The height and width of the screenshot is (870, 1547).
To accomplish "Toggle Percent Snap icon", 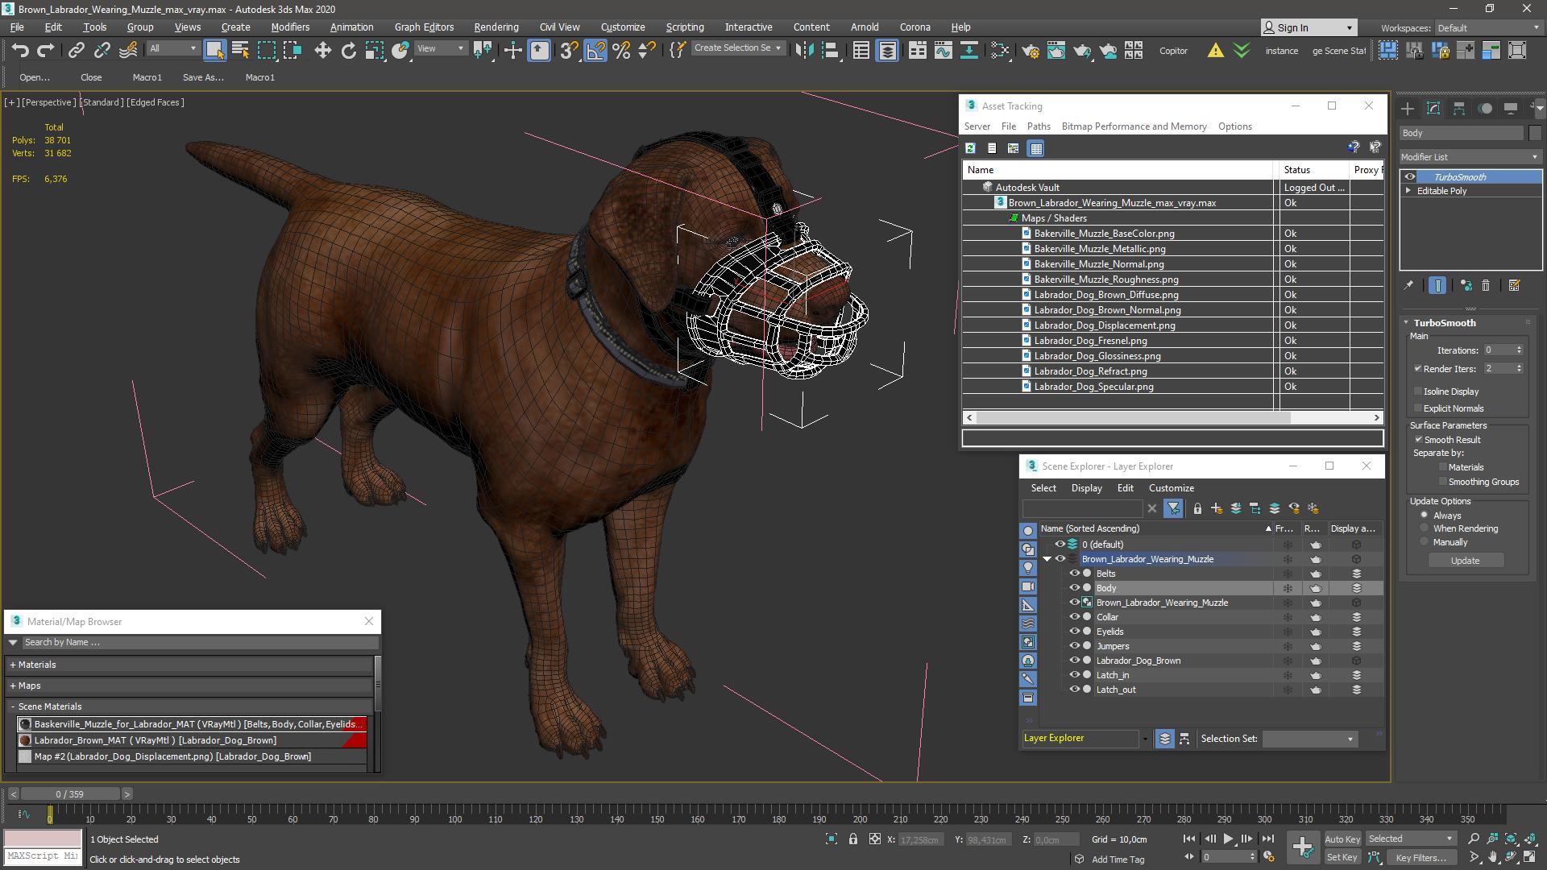I will click(x=621, y=50).
